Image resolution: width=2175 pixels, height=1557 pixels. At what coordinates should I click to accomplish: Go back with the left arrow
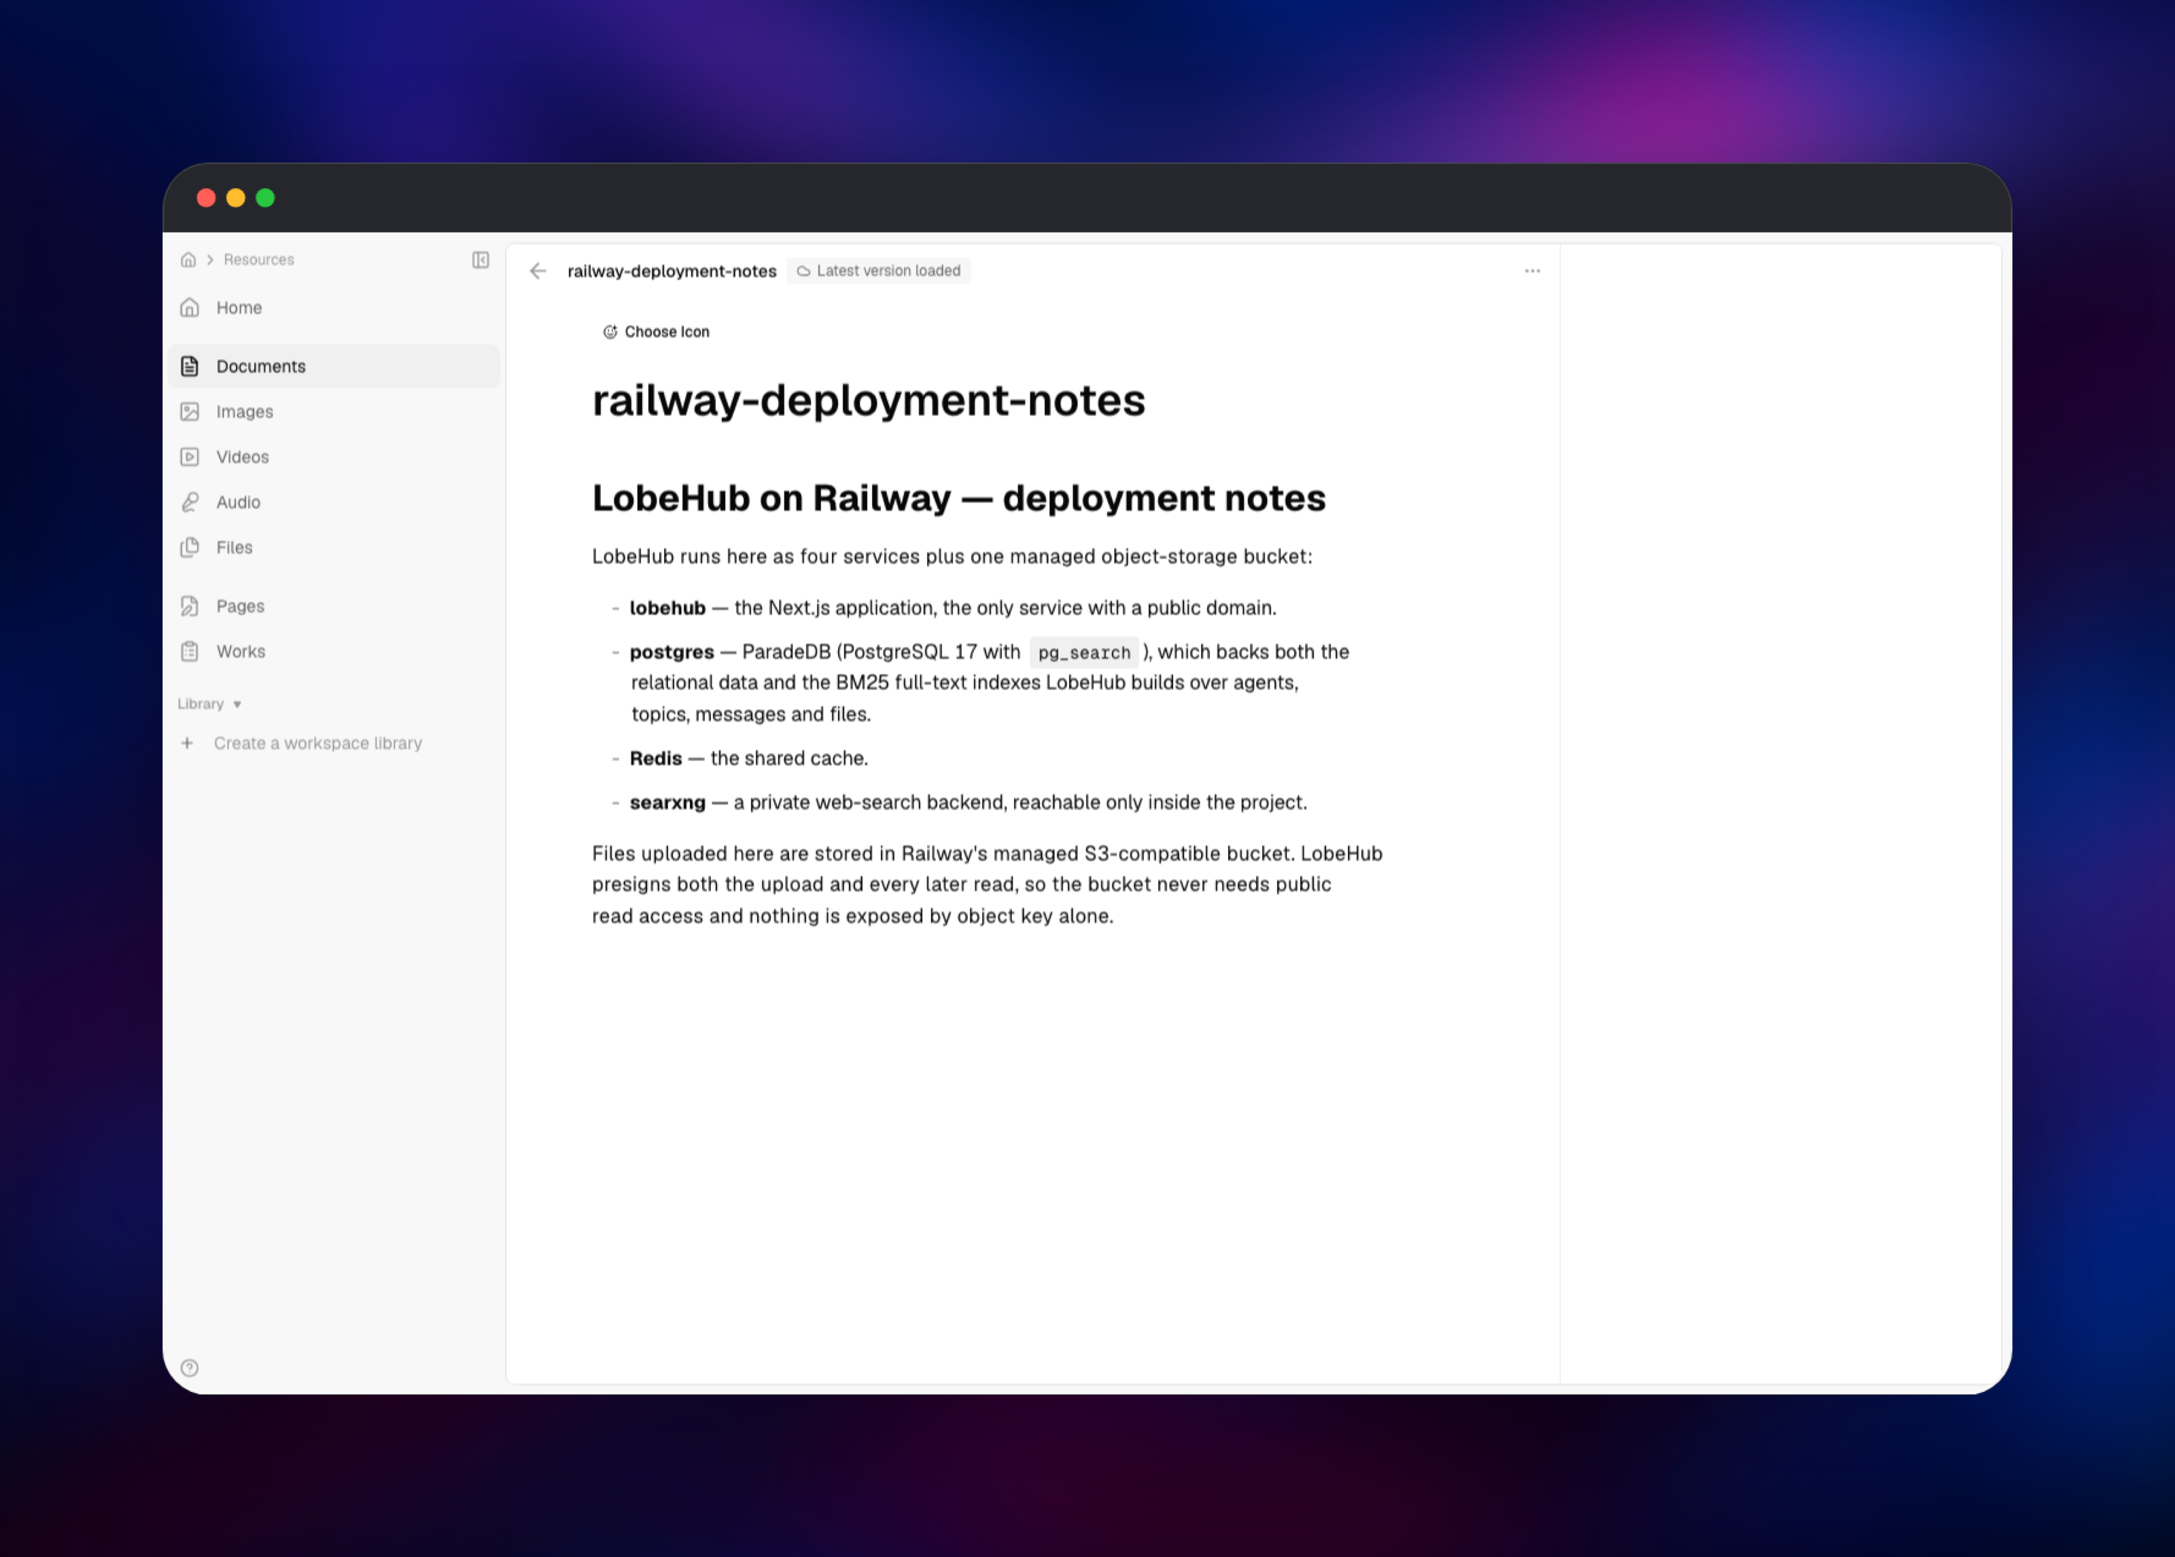click(x=538, y=271)
